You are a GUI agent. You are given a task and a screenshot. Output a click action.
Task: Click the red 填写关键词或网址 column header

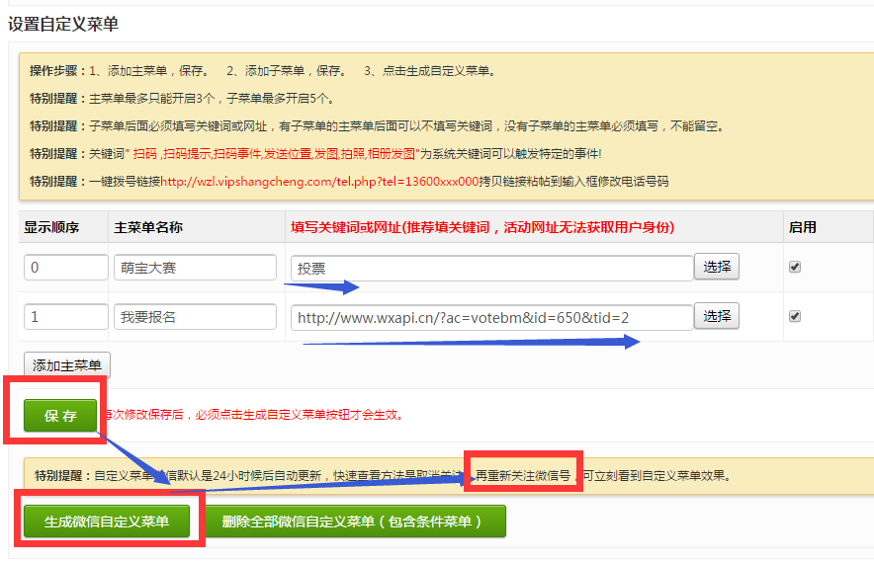pyautogui.click(x=481, y=227)
